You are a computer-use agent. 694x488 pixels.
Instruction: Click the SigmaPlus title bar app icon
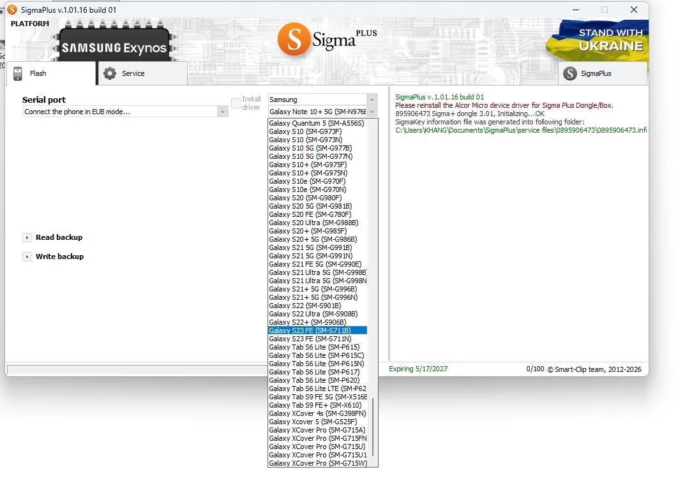tap(12, 10)
